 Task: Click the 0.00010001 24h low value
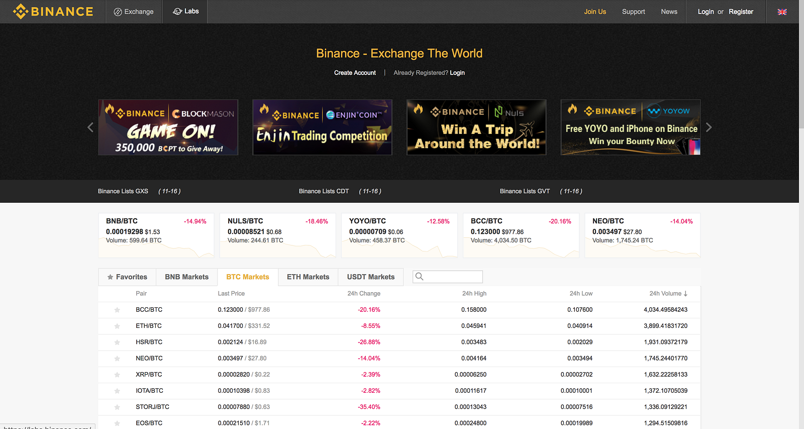point(576,391)
